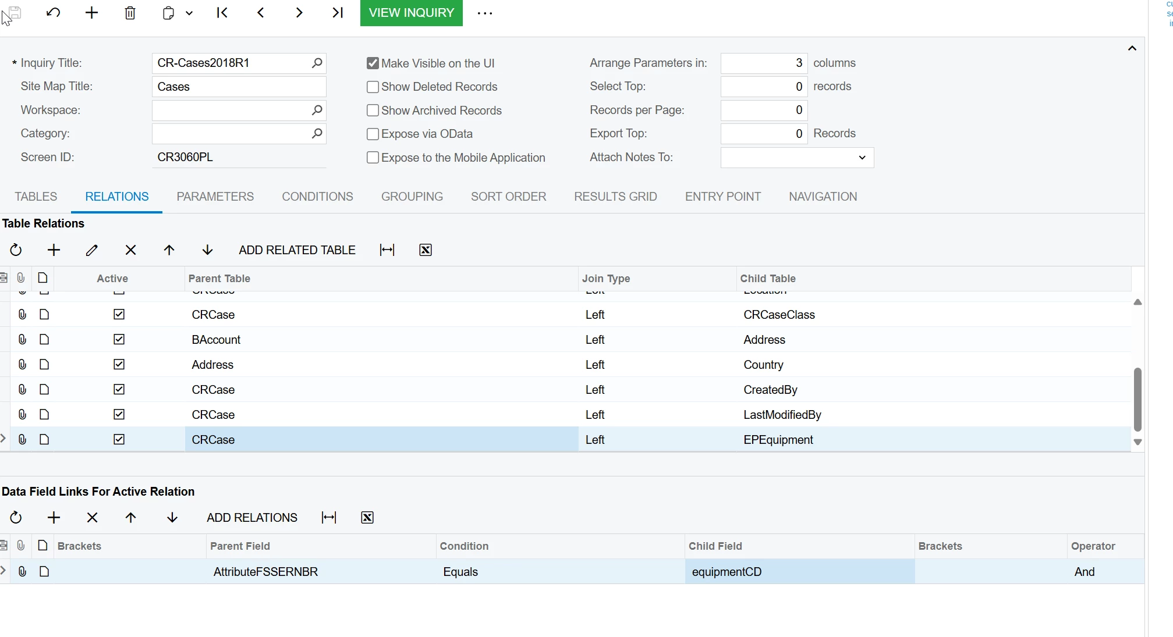Toggle Expose via OData checkbox
The width and height of the screenshot is (1173, 637).
[x=373, y=134]
